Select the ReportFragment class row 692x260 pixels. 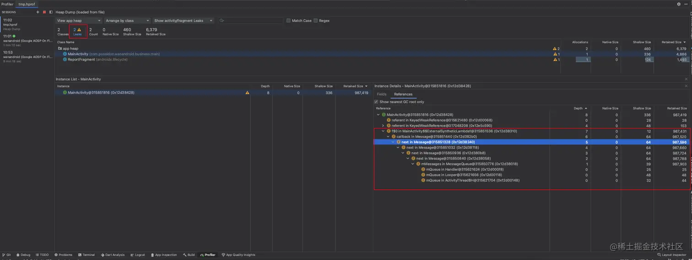point(373,59)
